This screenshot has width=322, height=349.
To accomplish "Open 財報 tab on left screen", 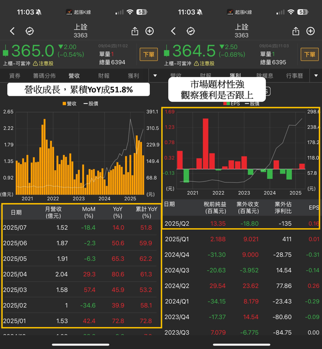I will point(104,76).
